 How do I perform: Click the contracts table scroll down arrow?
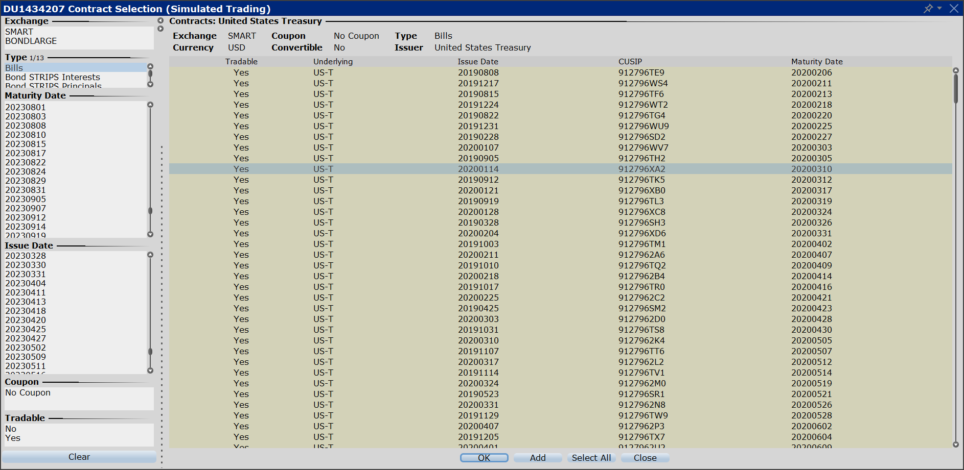coord(956,445)
